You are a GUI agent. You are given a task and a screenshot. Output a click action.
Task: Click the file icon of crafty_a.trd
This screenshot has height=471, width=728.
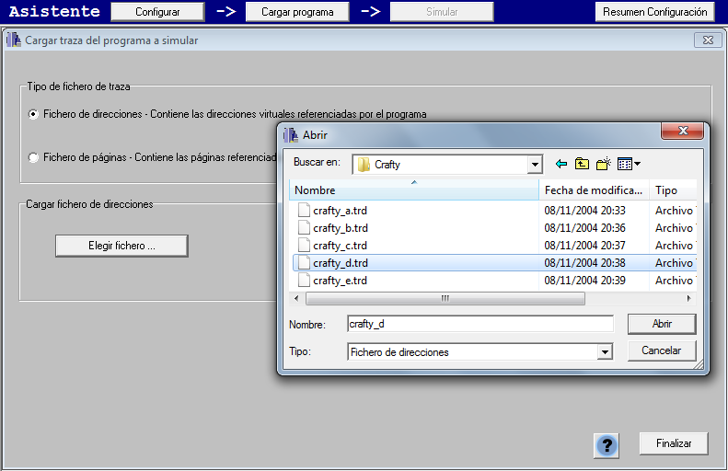[x=304, y=211]
